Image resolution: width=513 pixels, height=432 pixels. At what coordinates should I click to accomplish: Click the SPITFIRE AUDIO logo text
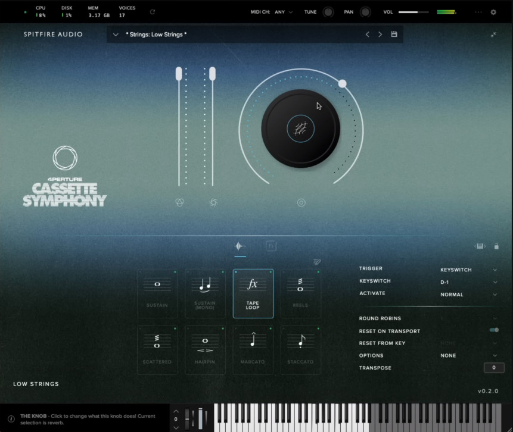coord(53,35)
